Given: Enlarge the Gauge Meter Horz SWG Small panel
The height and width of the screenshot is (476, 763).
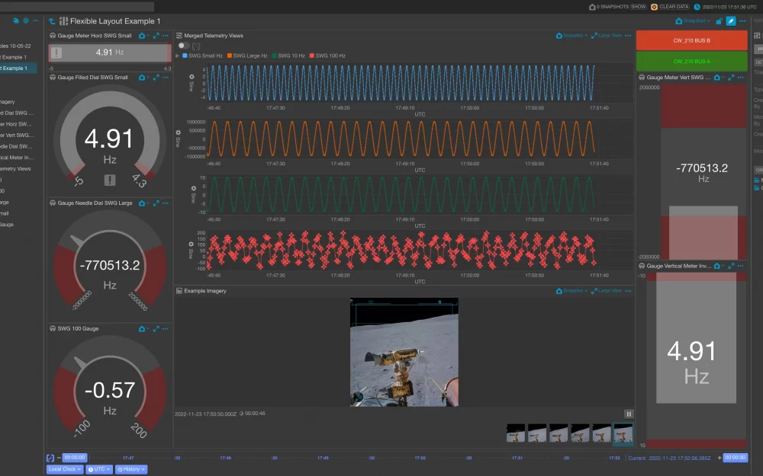Looking at the screenshot, I should point(156,36).
